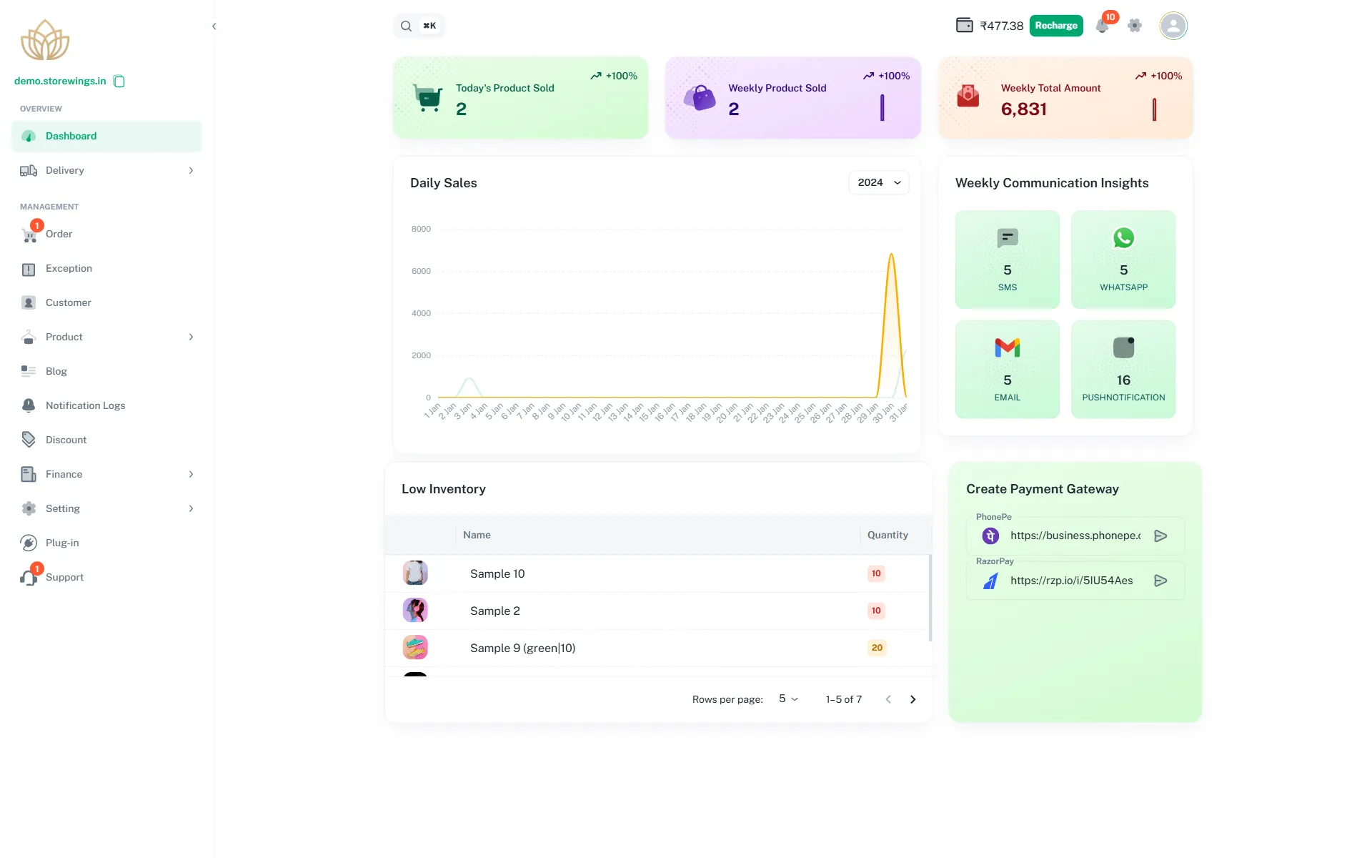
Task: Click the RazorPay logo icon
Action: coord(990,581)
